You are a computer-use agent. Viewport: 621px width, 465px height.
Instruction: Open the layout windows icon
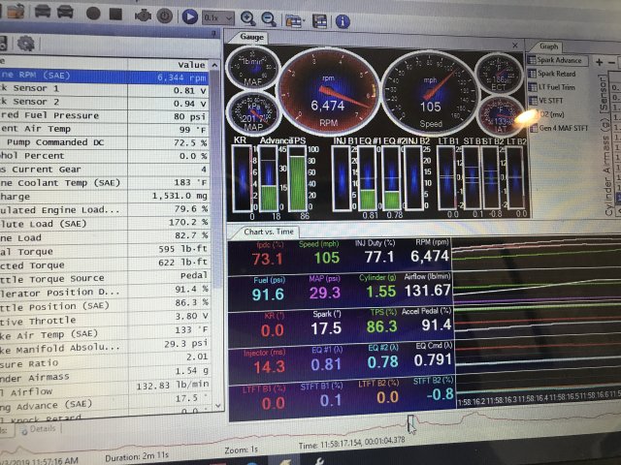(293, 20)
